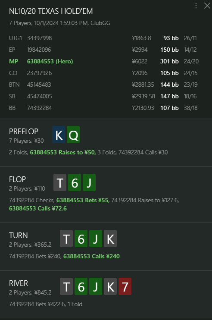Click the PREFLOP section heading

point(24,132)
